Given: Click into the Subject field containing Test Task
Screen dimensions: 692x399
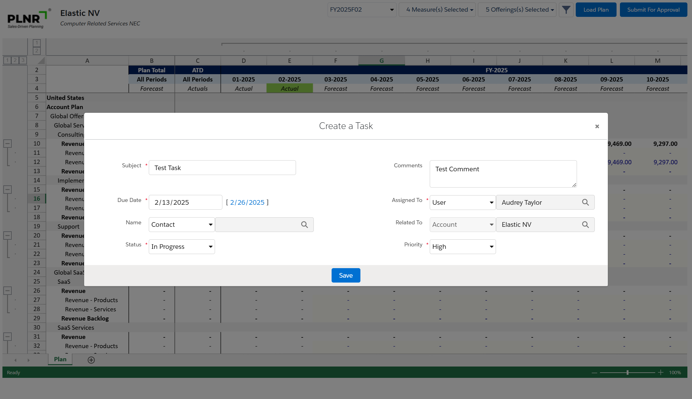Looking at the screenshot, I should click(222, 168).
